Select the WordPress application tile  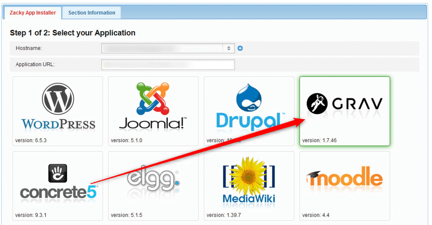click(57, 111)
